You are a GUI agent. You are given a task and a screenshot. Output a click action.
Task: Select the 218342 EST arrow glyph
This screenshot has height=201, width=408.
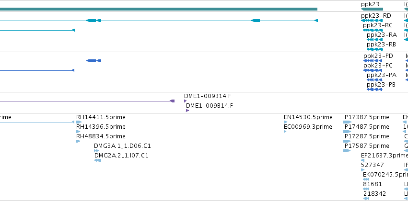pos(366,199)
